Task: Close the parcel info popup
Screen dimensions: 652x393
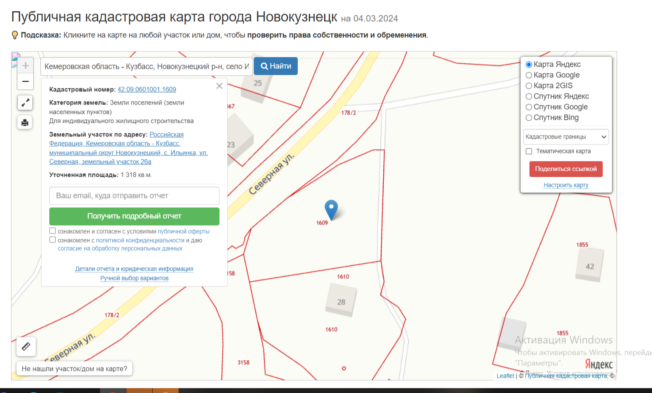Action: (219, 86)
